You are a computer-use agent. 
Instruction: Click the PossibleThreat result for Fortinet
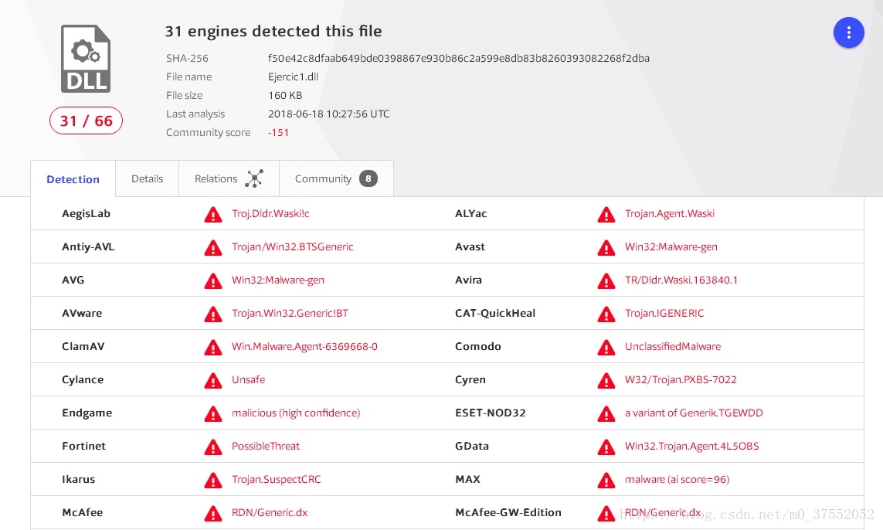click(265, 446)
